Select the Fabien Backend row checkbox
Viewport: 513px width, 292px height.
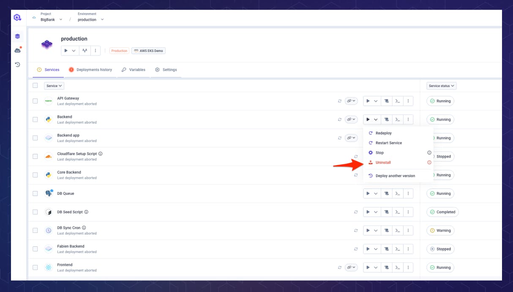[35, 249]
